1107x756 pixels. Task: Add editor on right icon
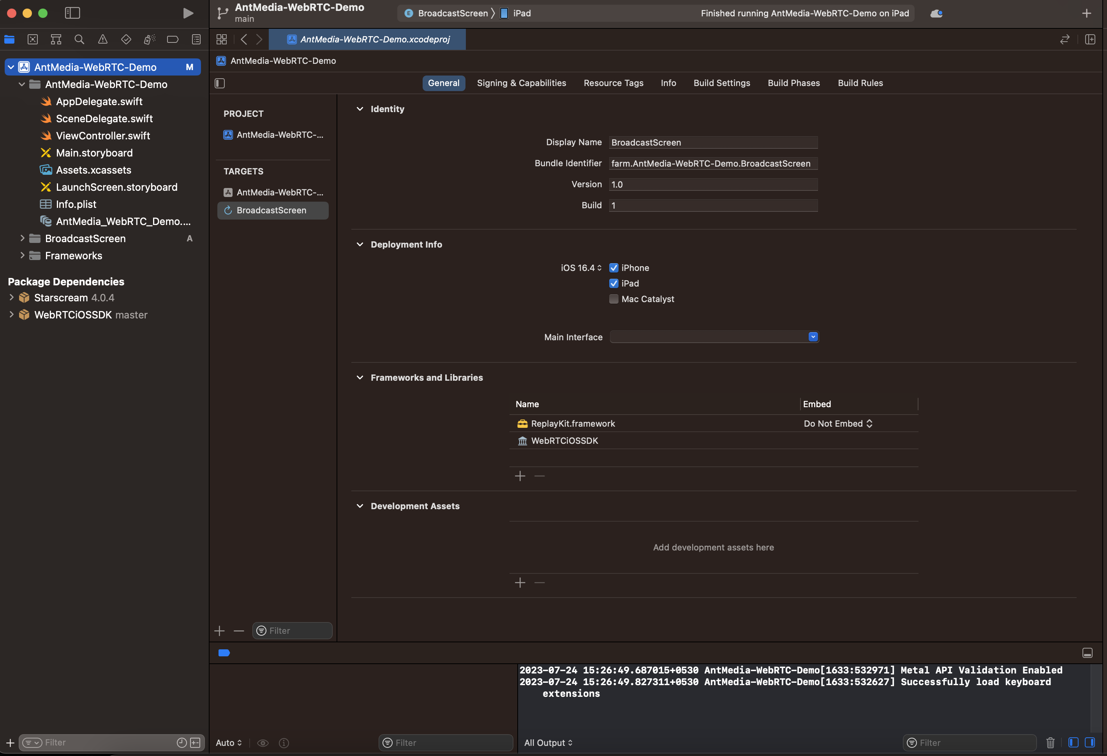click(x=1090, y=40)
